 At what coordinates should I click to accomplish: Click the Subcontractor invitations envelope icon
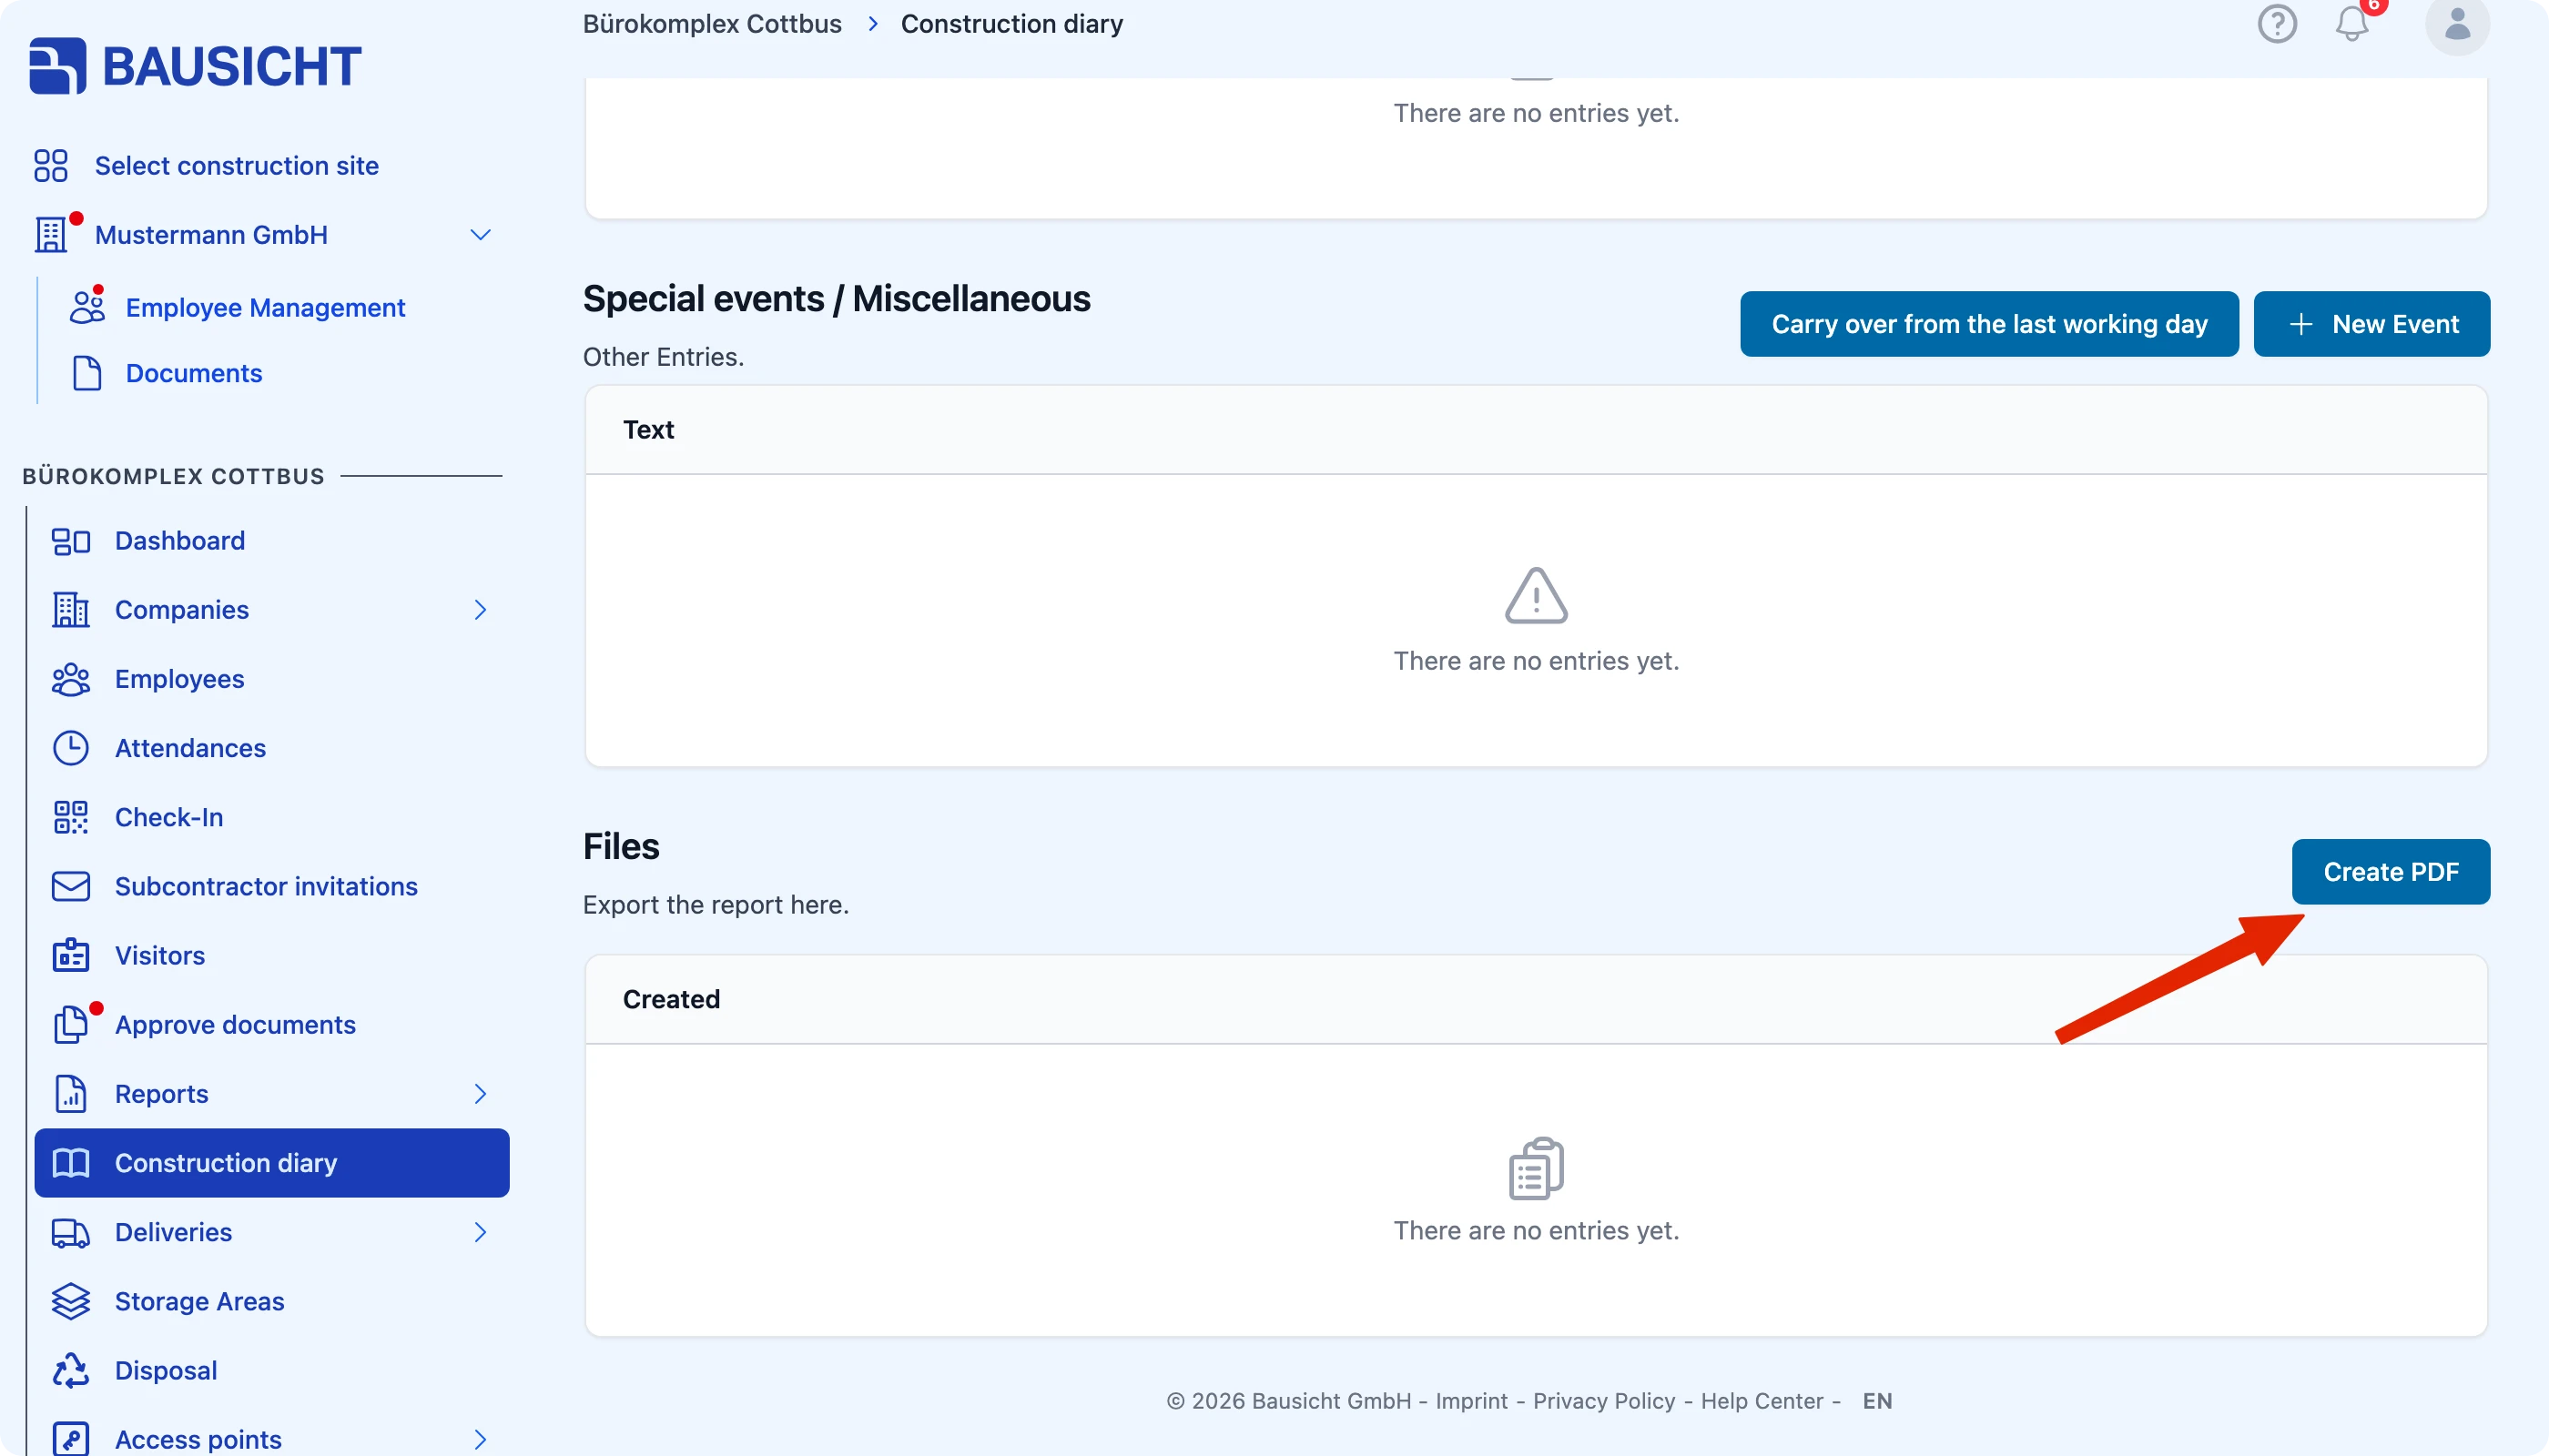coord(71,886)
